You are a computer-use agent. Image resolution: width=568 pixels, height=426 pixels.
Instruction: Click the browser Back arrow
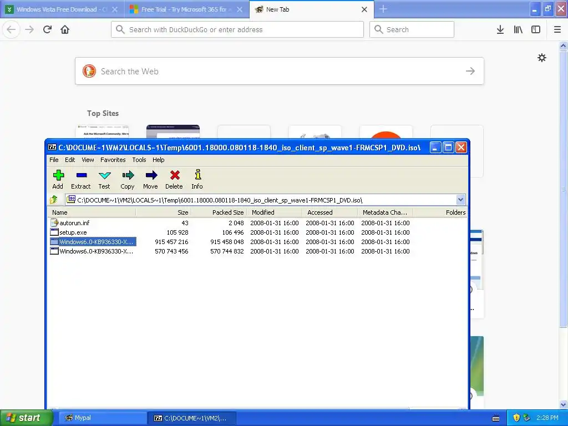tap(11, 29)
